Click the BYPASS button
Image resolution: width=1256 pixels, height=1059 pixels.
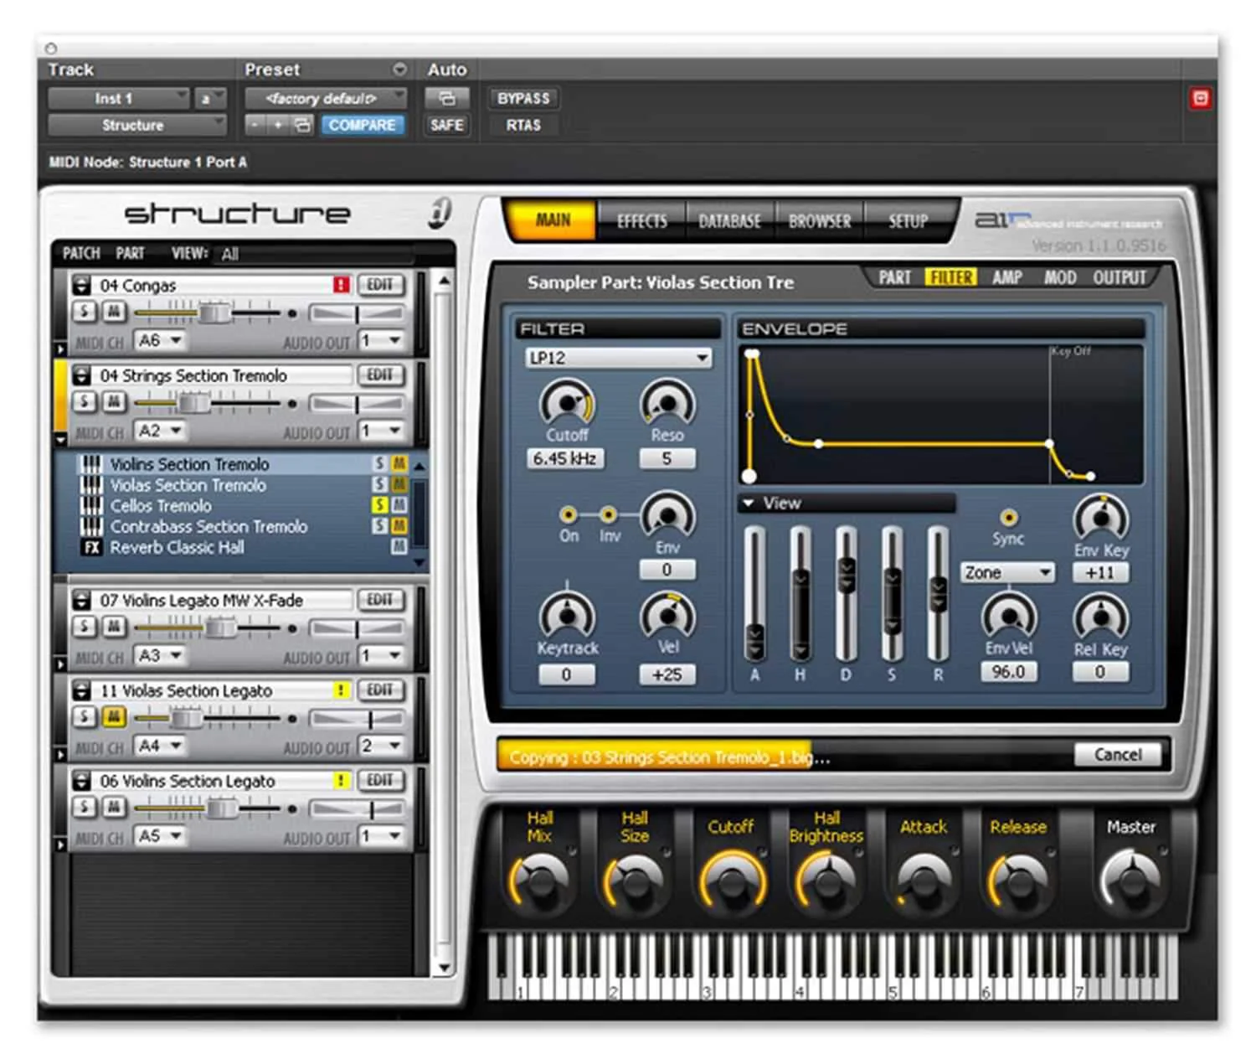[x=523, y=98]
